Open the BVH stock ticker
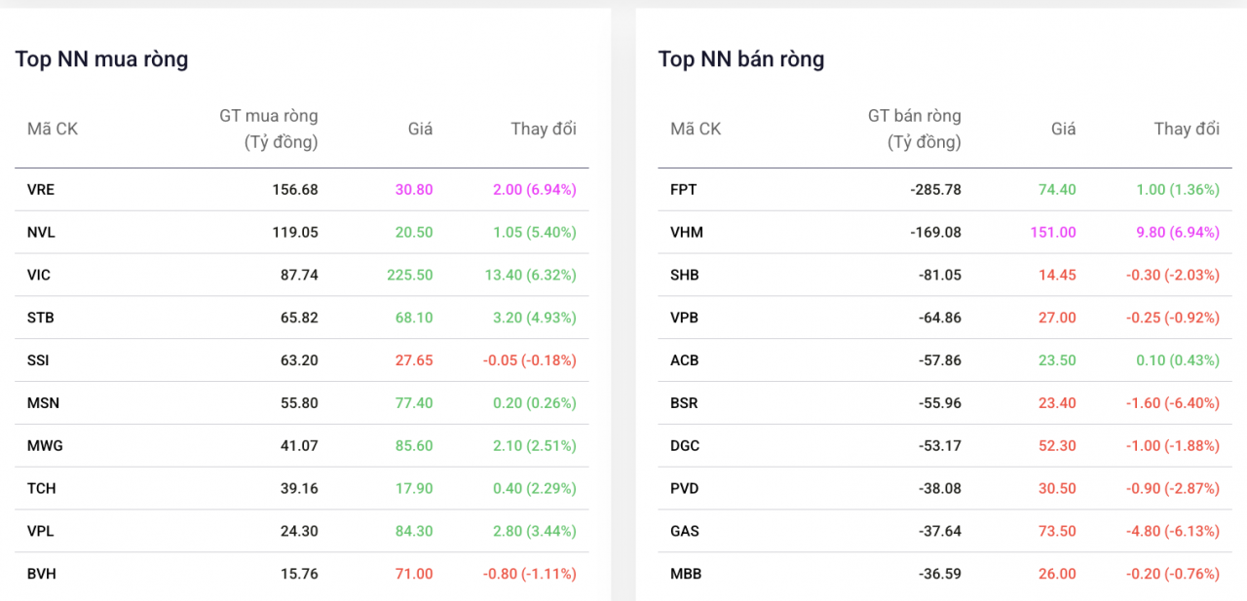The width and height of the screenshot is (1247, 601). 42,574
